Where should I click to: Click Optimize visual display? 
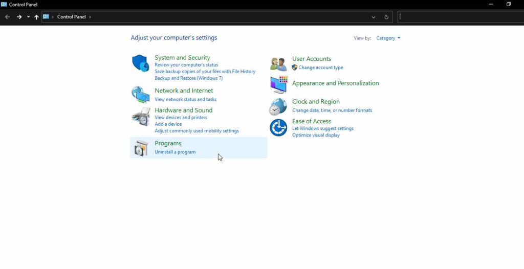tap(316, 135)
